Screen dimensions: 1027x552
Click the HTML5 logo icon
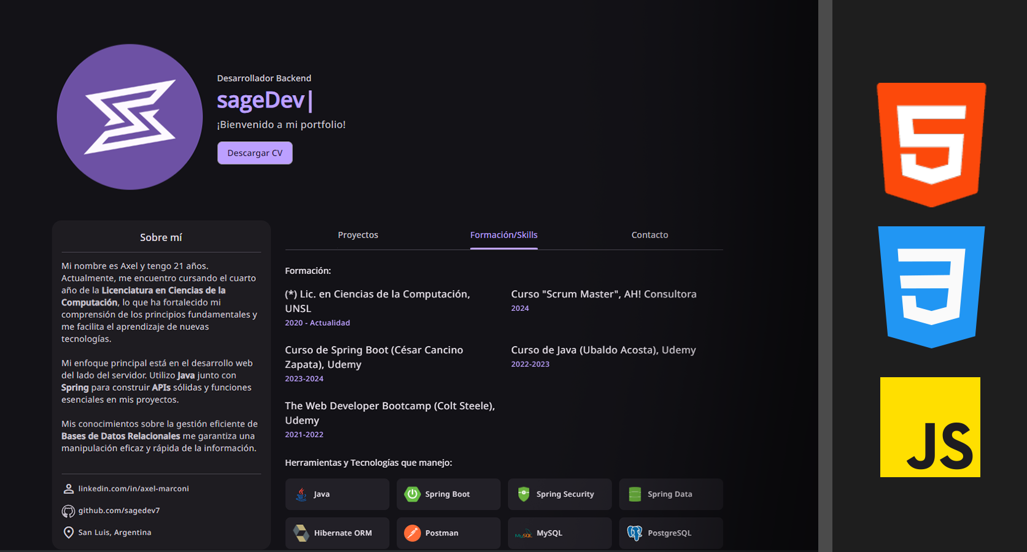(x=931, y=145)
